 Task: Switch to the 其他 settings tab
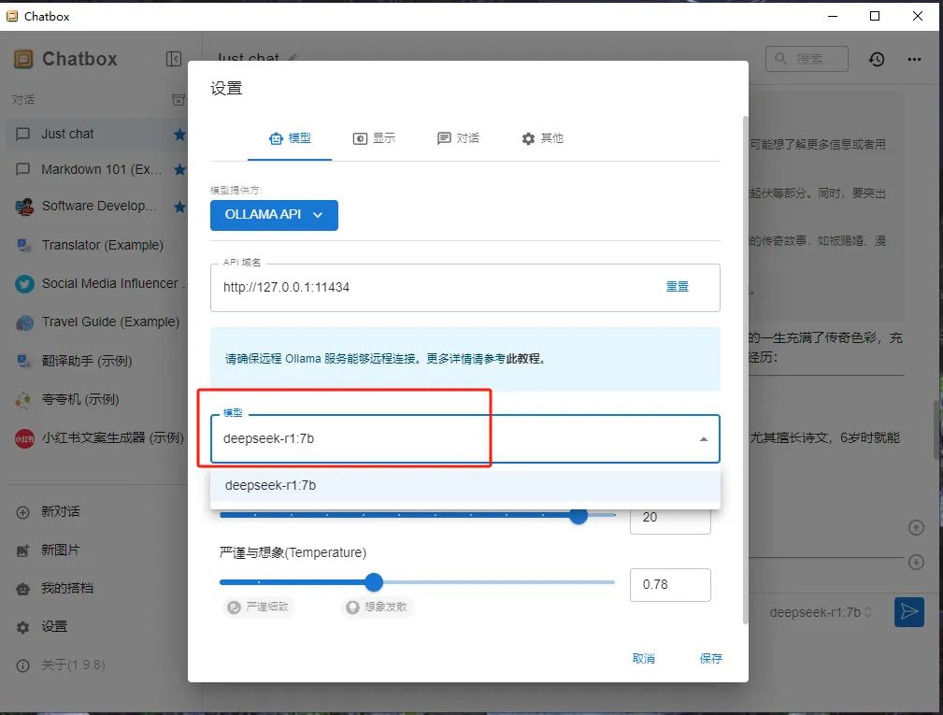click(542, 138)
